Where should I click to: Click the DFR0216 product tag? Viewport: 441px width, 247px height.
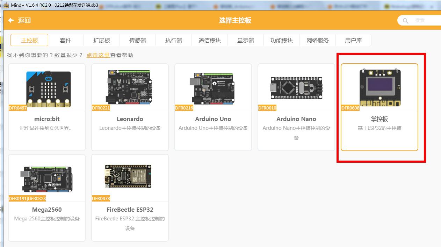click(184, 108)
